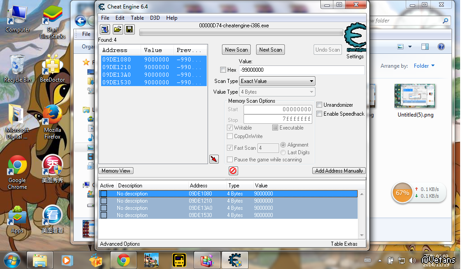461x269 pixels.
Task: Click the red clear address list icon
Action: click(x=233, y=170)
